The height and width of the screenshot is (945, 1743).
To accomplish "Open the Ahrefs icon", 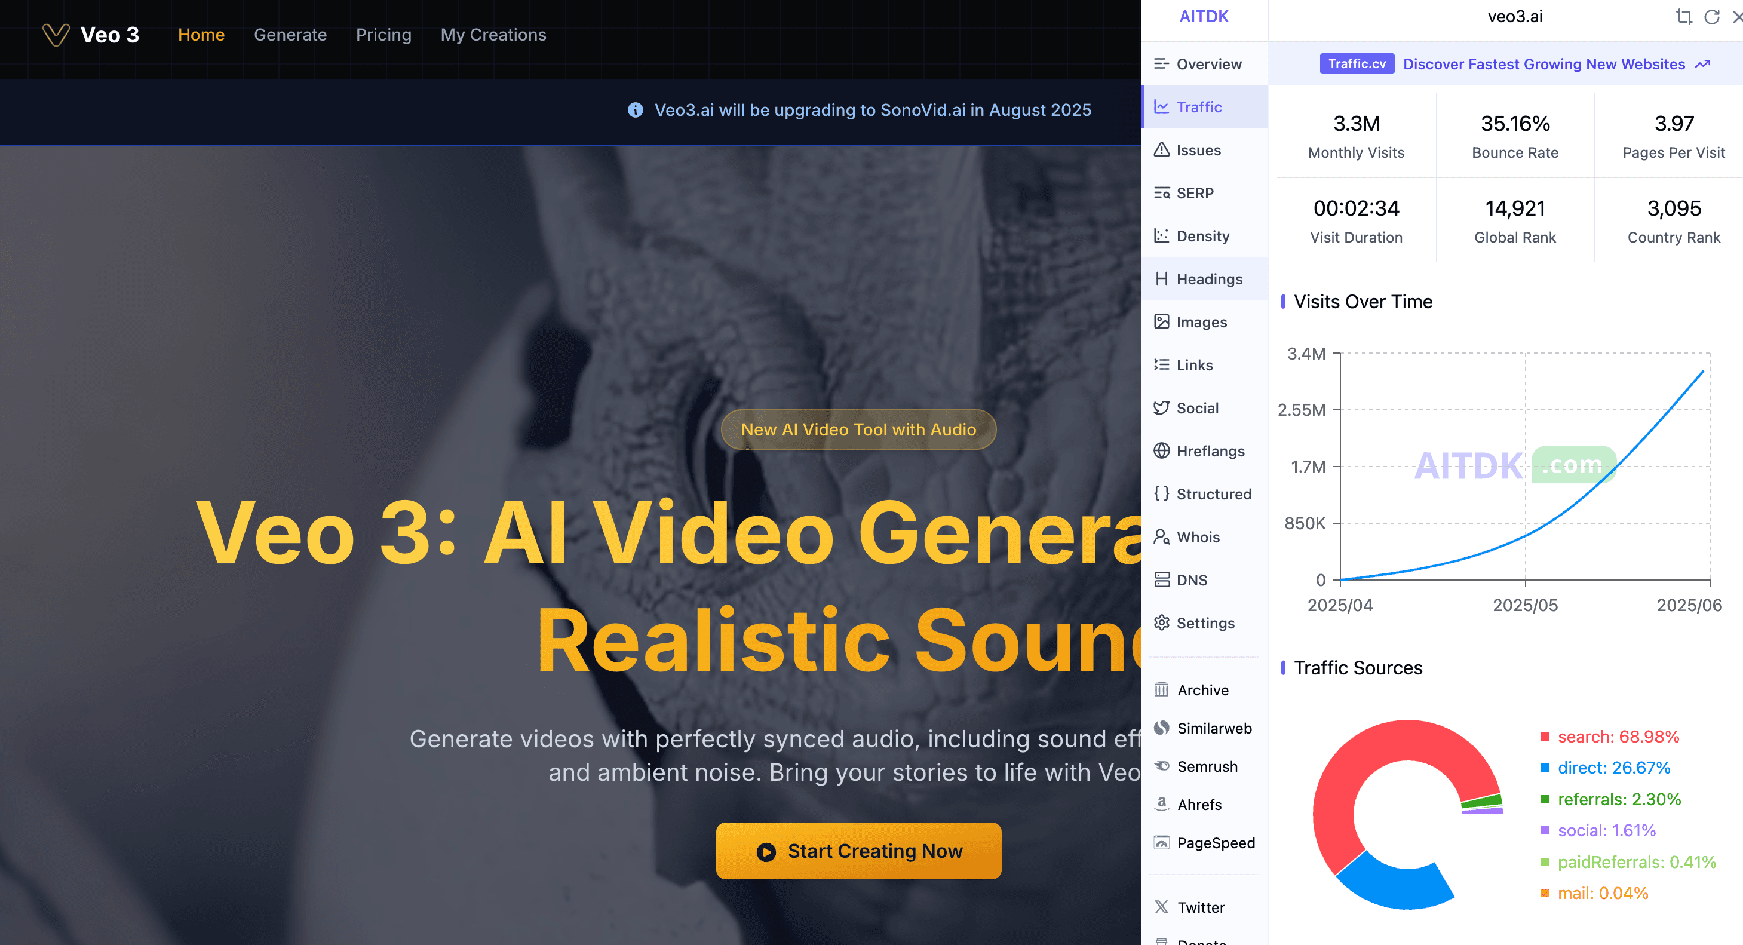I will point(1162,804).
